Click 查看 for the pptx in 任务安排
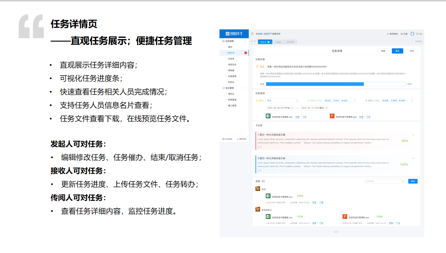The image size is (446, 253). click(361, 117)
